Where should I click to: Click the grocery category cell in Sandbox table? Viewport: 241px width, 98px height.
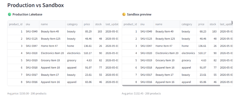[x=188, y=60]
